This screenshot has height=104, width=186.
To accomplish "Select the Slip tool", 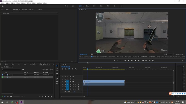I will click(57, 76).
